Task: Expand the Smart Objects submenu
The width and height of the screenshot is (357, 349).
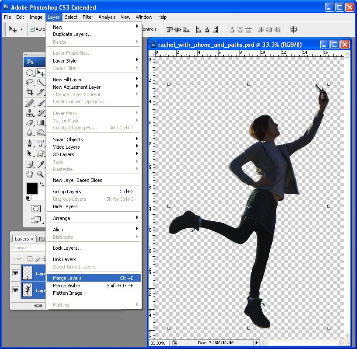Action: (94, 140)
